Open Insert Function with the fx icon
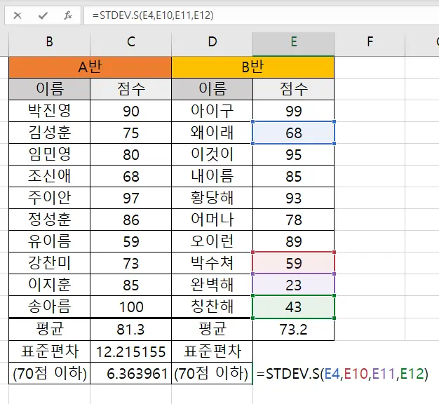439x404 pixels. 68,15
